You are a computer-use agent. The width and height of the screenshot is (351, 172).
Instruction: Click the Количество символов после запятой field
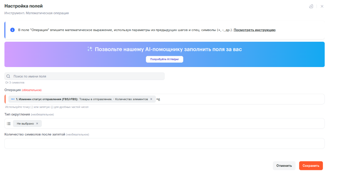pos(164,143)
